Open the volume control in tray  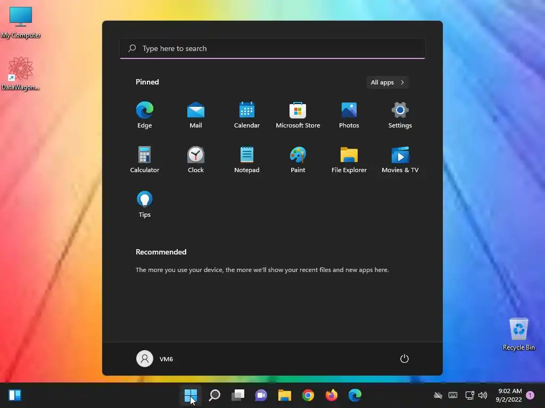[483, 395]
